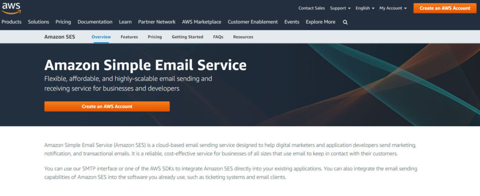Image resolution: width=480 pixels, height=196 pixels.
Task: Open the English language dropdown
Action: tap(365, 8)
